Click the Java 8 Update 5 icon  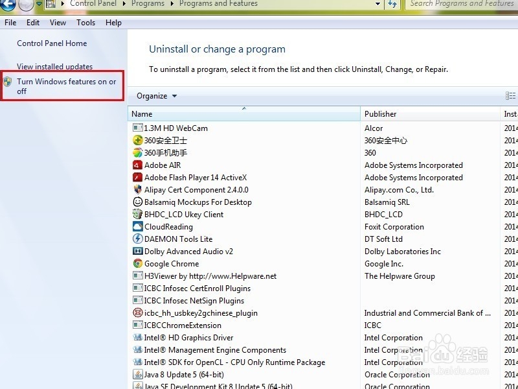137,374
